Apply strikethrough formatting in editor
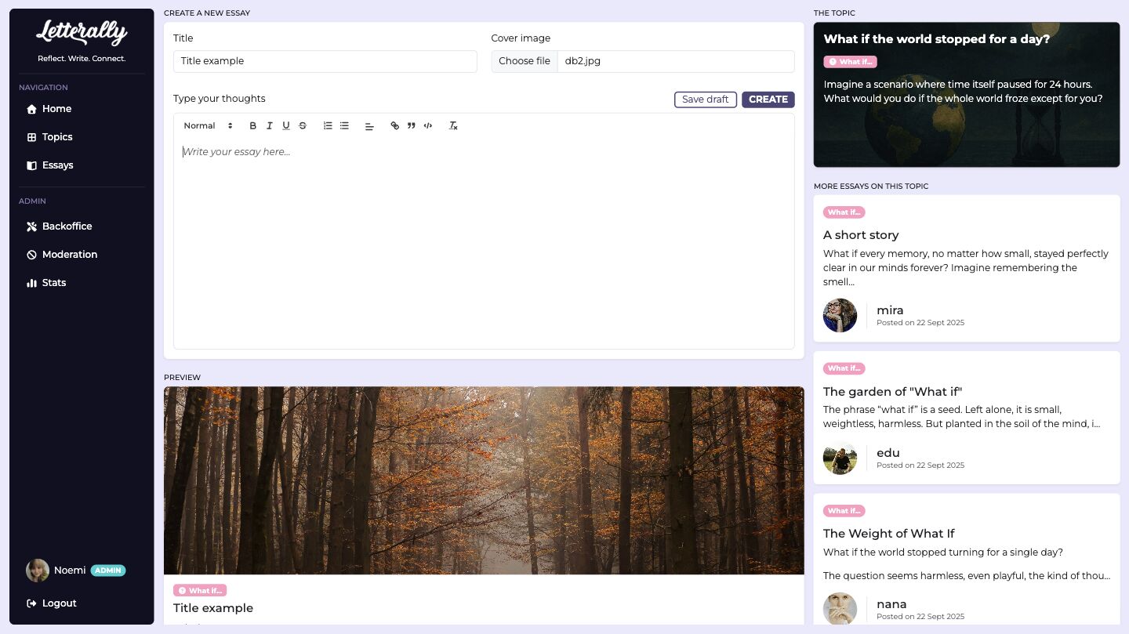The width and height of the screenshot is (1129, 634). click(x=302, y=125)
